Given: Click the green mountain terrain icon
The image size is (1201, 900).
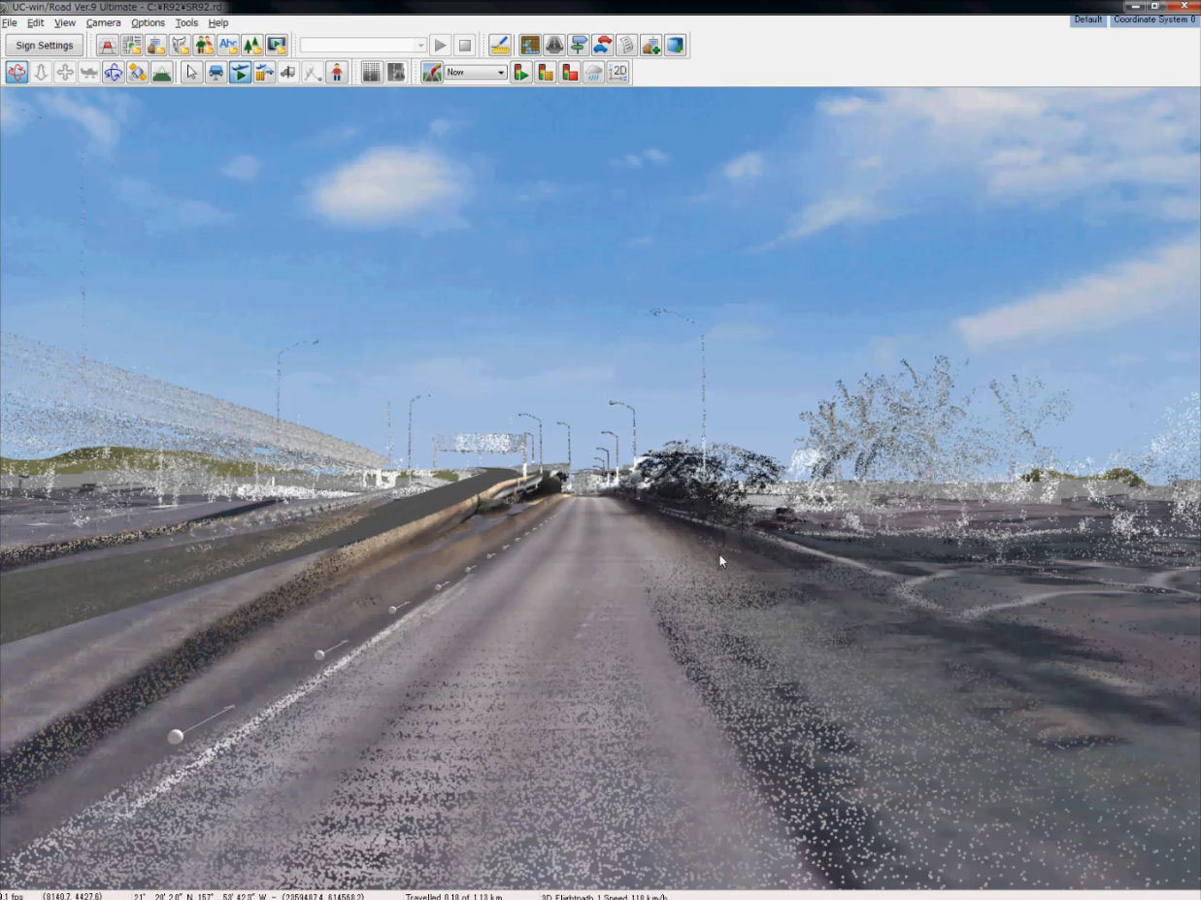Looking at the screenshot, I should tap(162, 73).
